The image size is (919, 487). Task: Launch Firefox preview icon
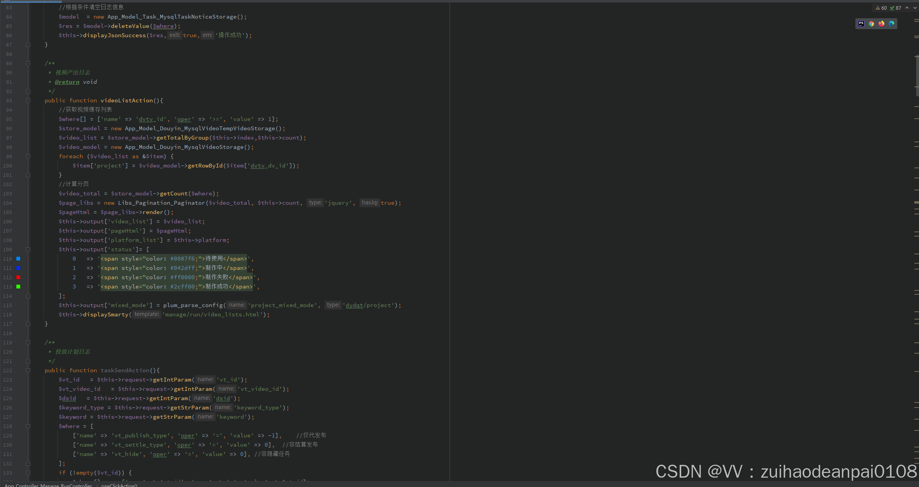(x=881, y=24)
